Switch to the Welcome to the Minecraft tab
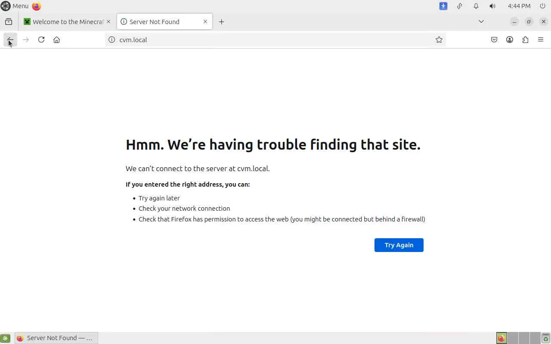Screen dimensions: 551x344 [x=65, y=21]
